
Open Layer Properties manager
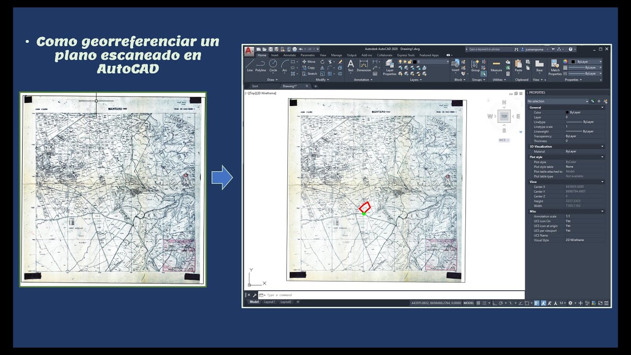(389, 67)
